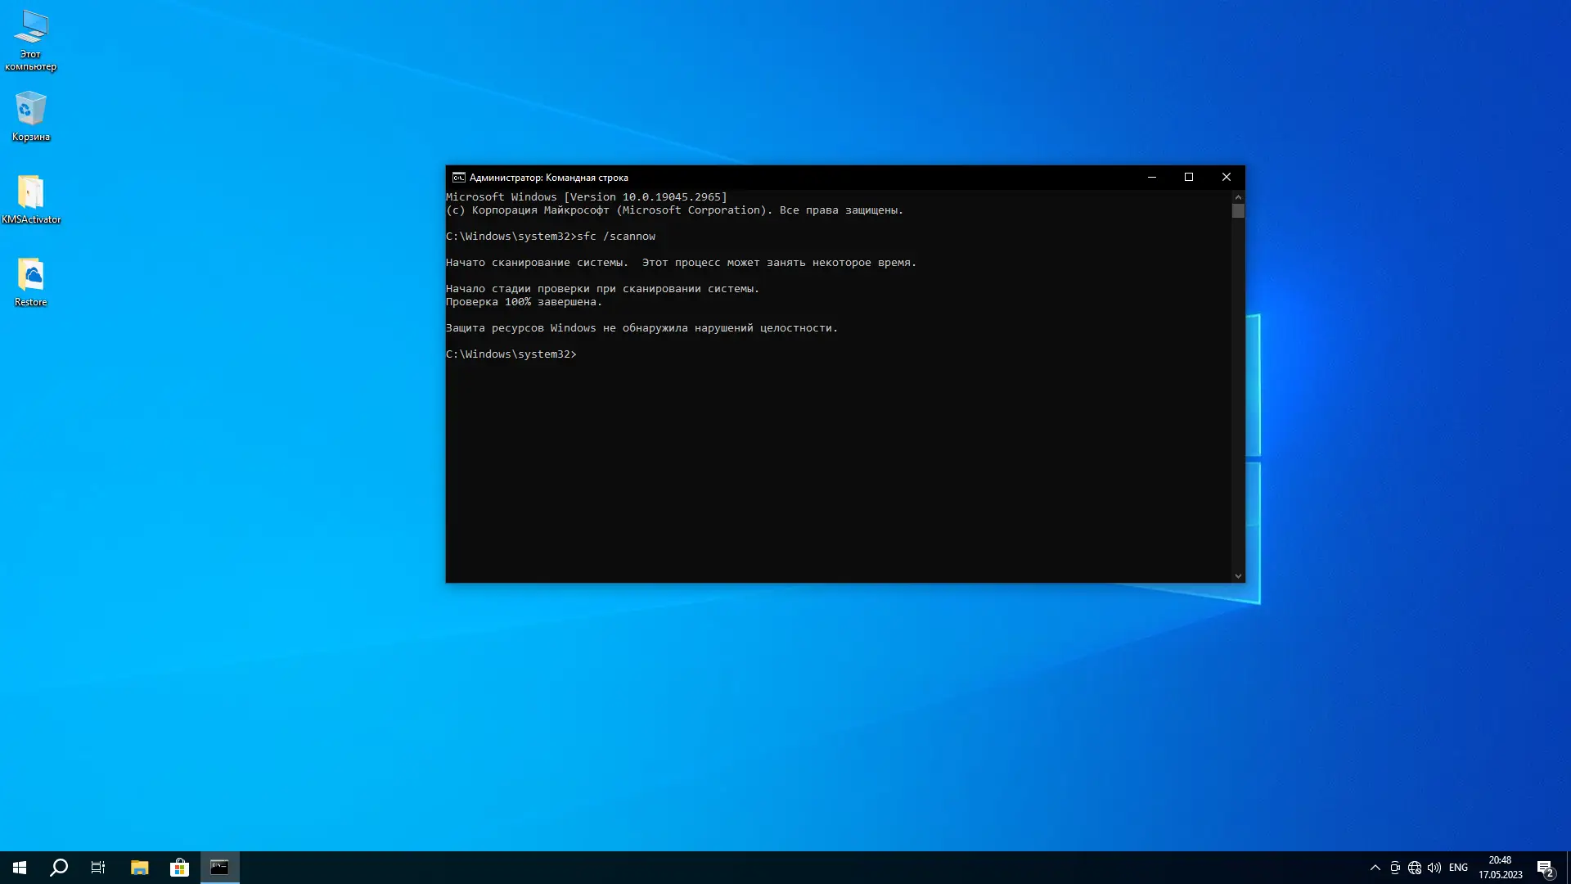Image resolution: width=1571 pixels, height=884 pixels.
Task: Open volume speaker tray icon
Action: (1434, 868)
